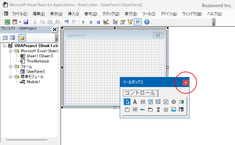Click the Cut scissors icon
The width and height of the screenshot is (235, 145).
tap(35, 22)
